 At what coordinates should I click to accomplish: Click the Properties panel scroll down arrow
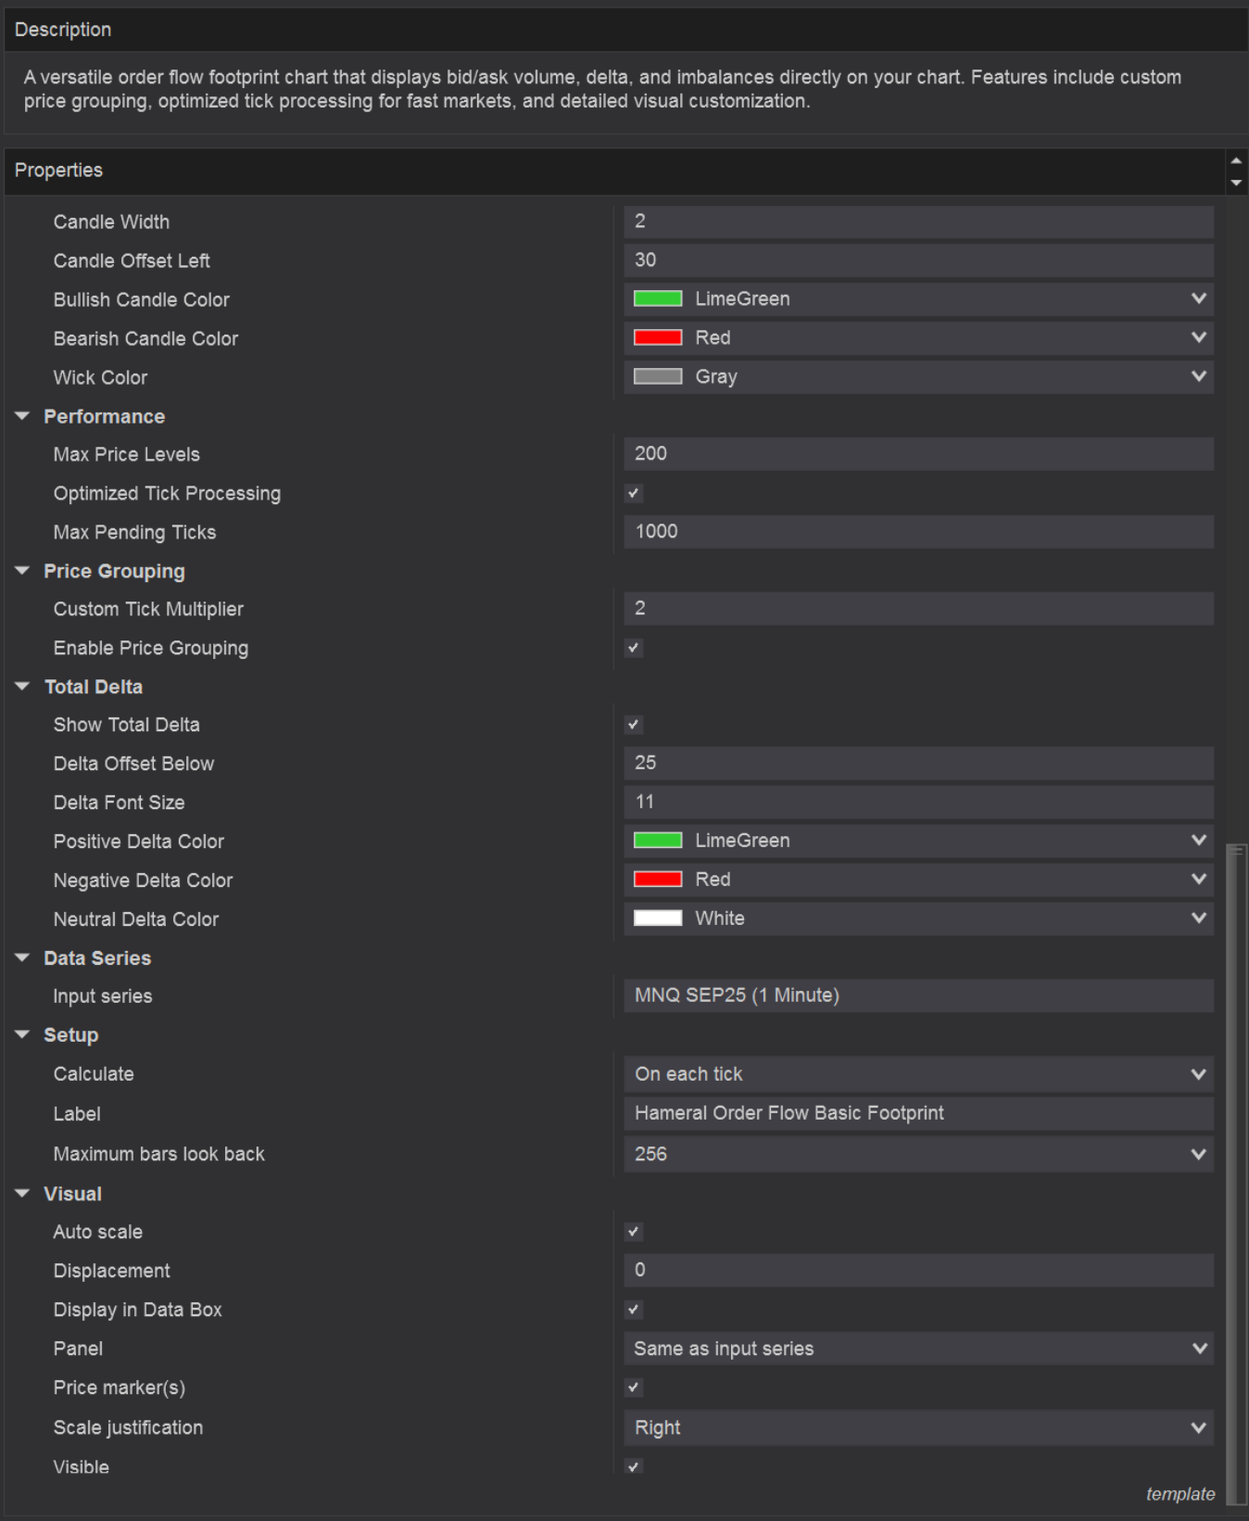click(x=1236, y=183)
